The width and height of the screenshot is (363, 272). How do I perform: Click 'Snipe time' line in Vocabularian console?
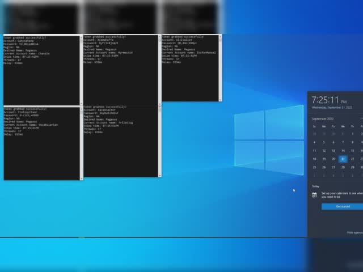pyautogui.click(x=22, y=128)
